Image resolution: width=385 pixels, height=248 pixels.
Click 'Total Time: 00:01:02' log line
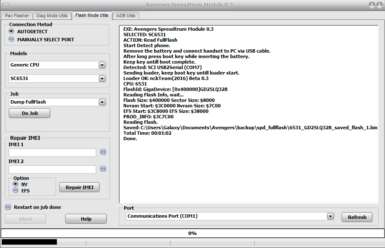point(147,133)
